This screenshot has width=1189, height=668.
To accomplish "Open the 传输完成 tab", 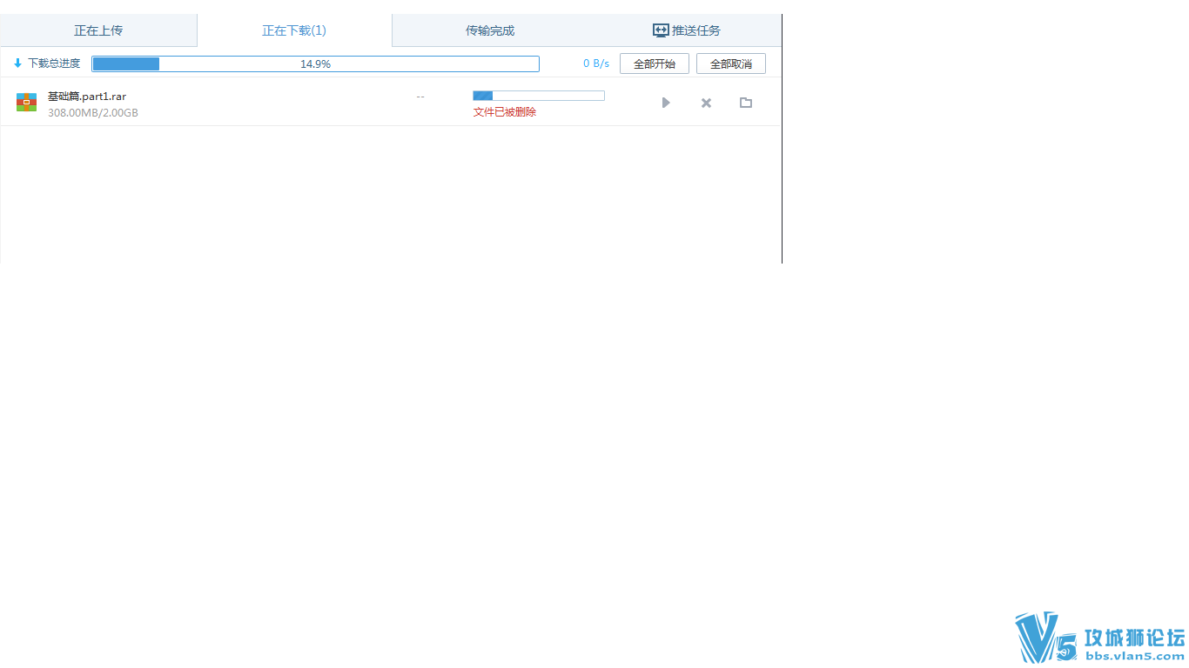I will 490,30.
